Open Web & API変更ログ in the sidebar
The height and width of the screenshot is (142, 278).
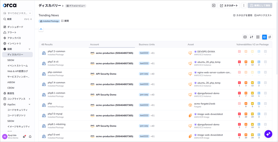(18, 71)
